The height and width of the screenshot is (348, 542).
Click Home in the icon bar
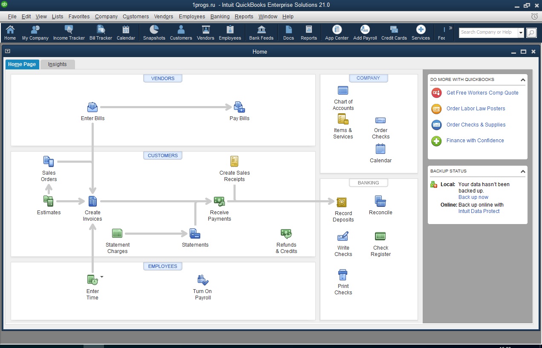pos(10,33)
